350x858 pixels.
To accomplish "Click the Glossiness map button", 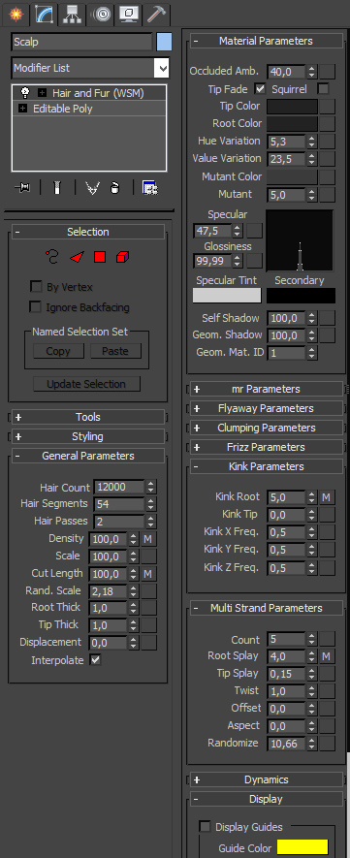I will coord(254,261).
